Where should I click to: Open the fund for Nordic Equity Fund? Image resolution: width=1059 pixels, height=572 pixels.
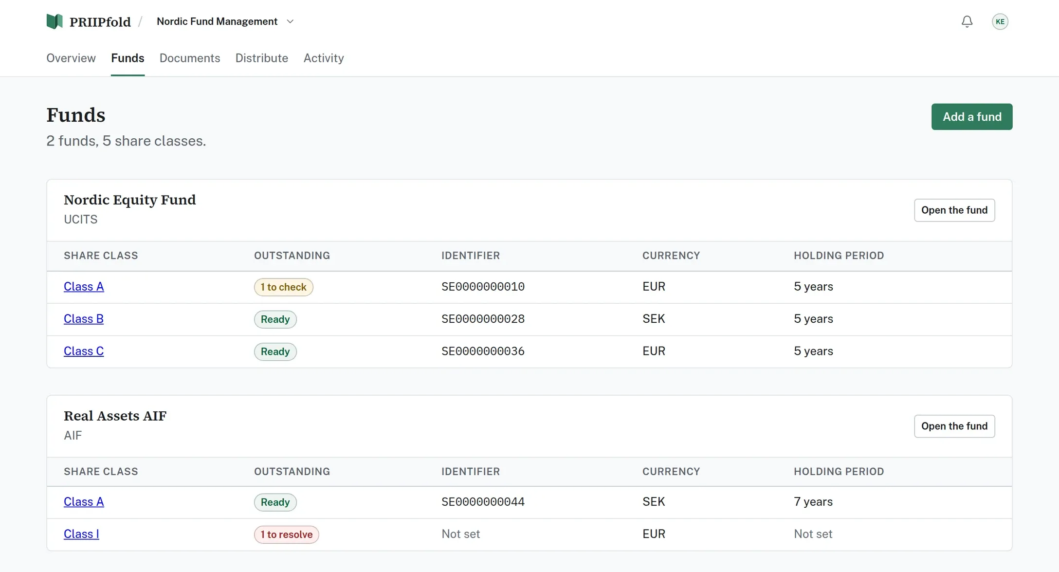pos(954,210)
